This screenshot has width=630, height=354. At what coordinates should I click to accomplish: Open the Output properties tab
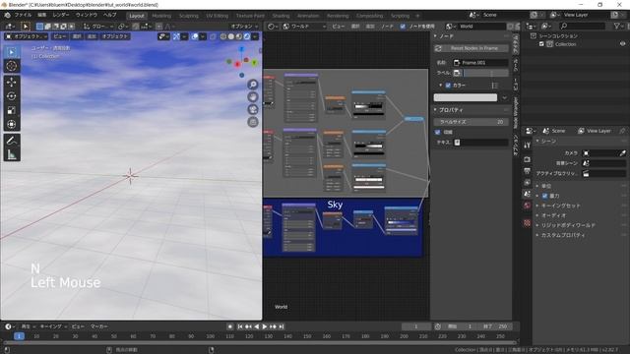pyautogui.click(x=528, y=171)
